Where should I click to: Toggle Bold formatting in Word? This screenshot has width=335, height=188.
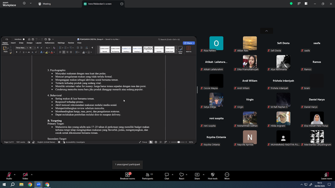click(x=17, y=52)
